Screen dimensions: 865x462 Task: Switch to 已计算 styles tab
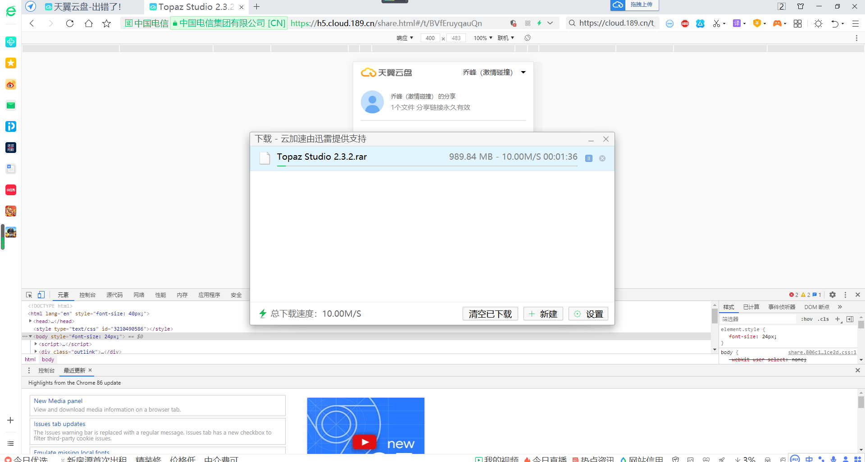pyautogui.click(x=751, y=307)
